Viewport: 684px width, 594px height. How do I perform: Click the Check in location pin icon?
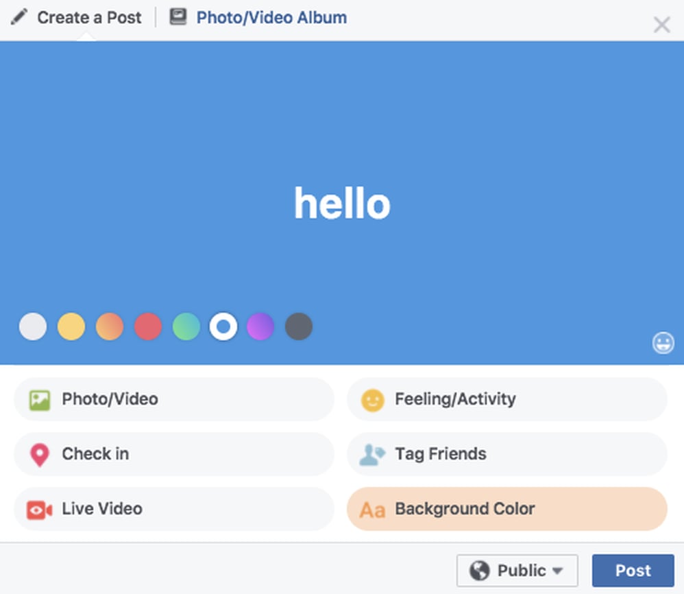point(40,453)
